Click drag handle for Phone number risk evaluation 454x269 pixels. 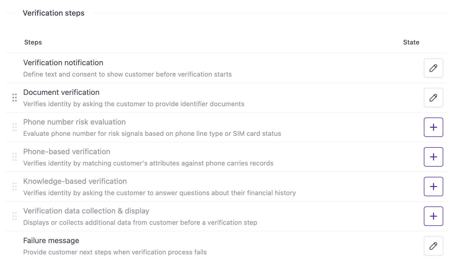click(x=15, y=127)
